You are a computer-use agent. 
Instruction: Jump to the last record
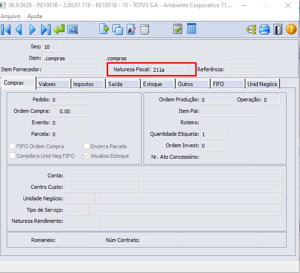[x=46, y=30]
